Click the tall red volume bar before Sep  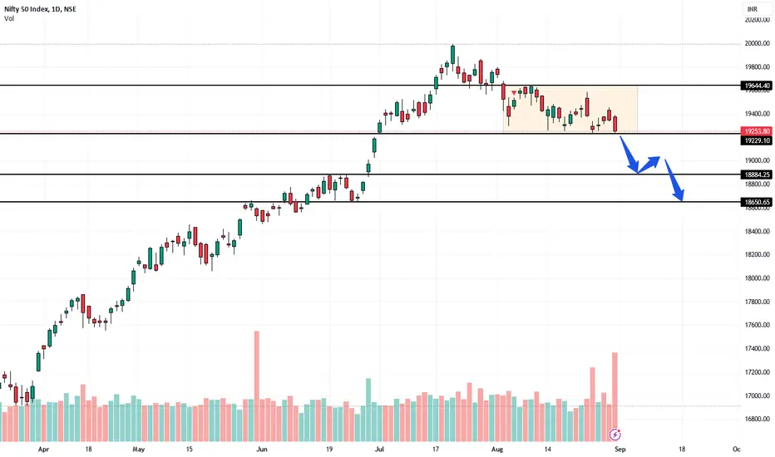(615, 396)
